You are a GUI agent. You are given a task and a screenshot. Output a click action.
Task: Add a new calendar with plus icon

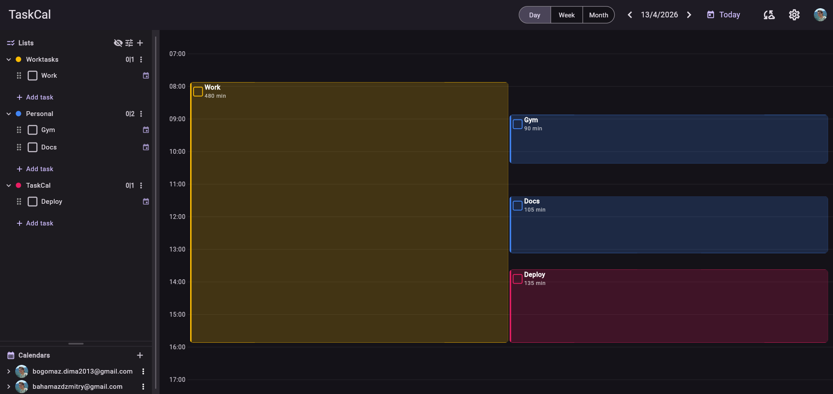pos(140,355)
